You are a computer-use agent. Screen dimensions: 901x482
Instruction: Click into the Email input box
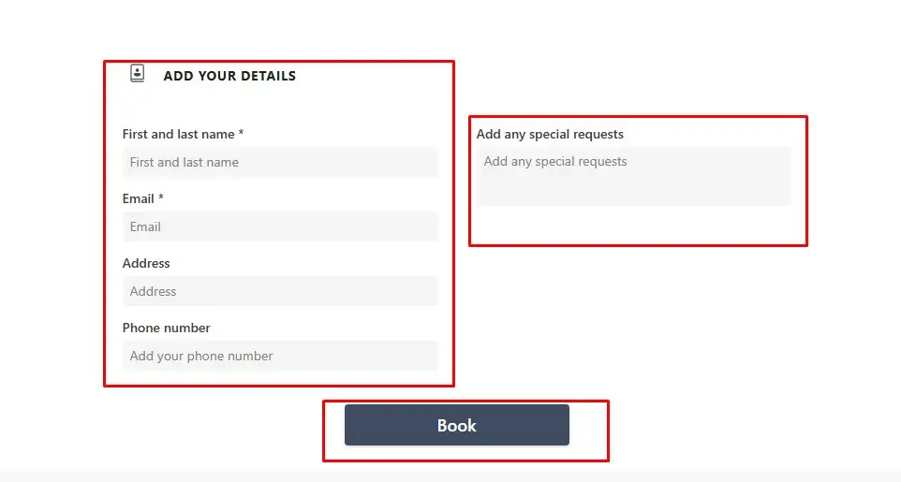(280, 226)
